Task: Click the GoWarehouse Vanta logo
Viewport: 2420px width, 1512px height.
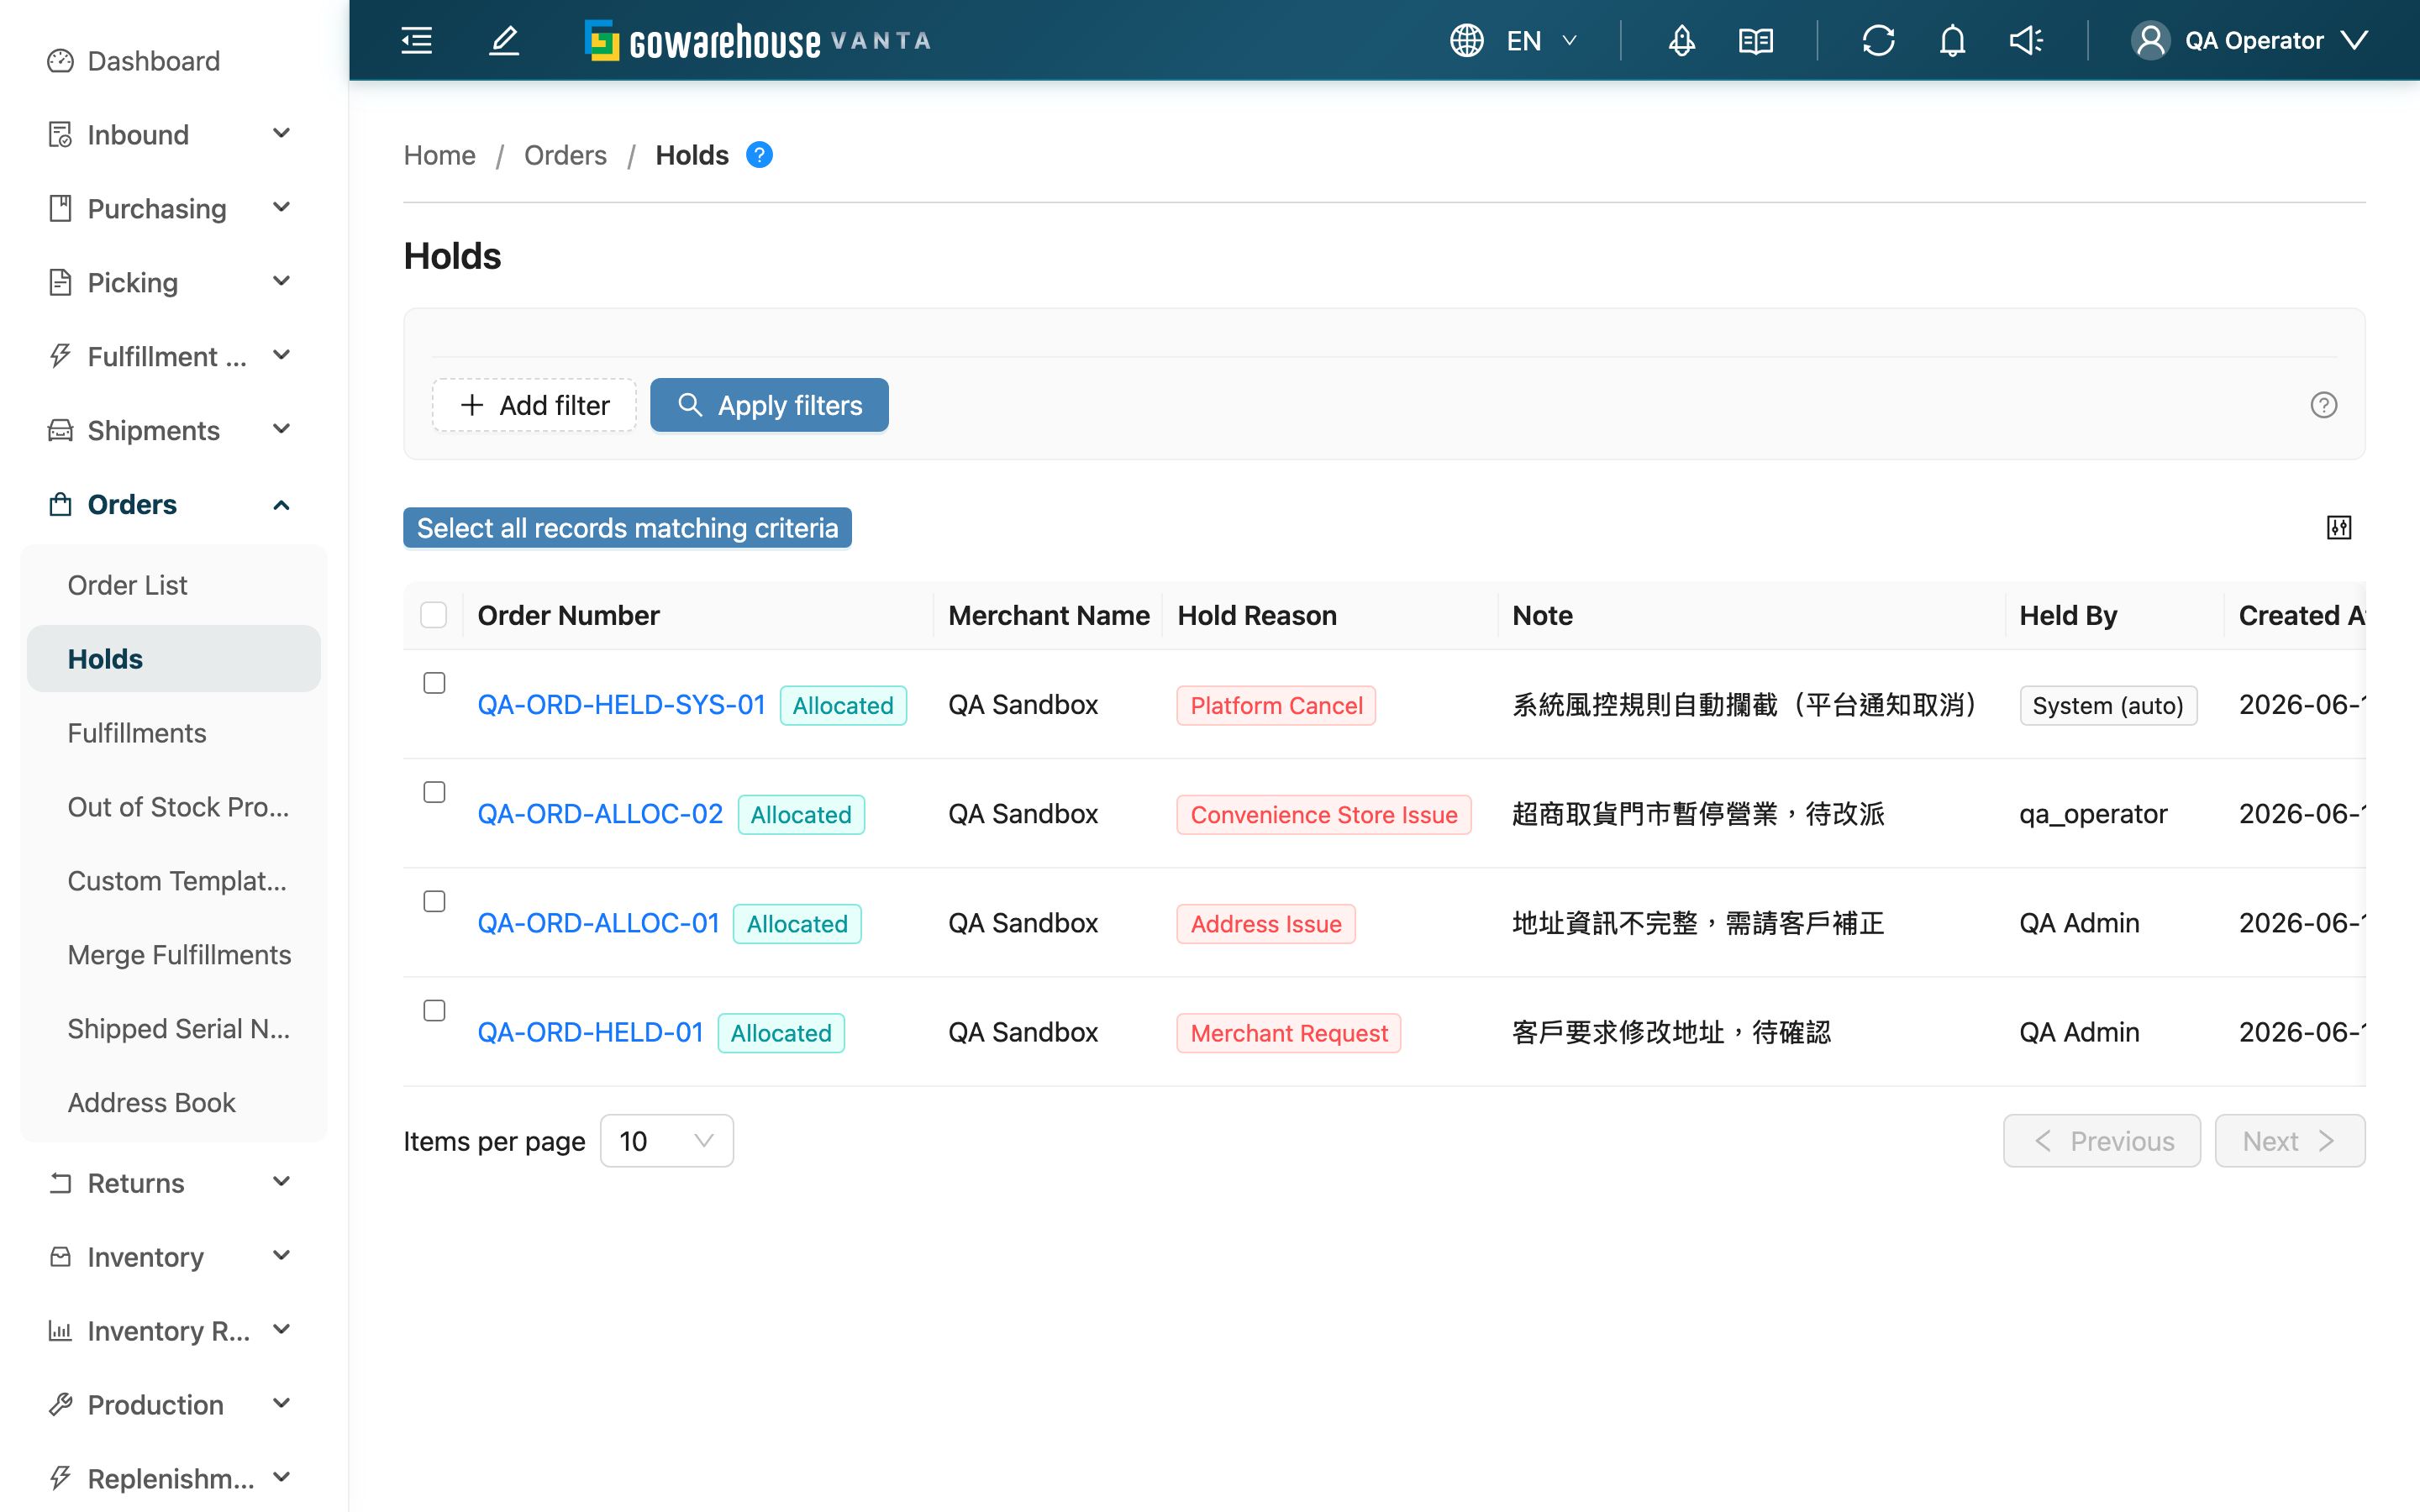Action: (758, 41)
